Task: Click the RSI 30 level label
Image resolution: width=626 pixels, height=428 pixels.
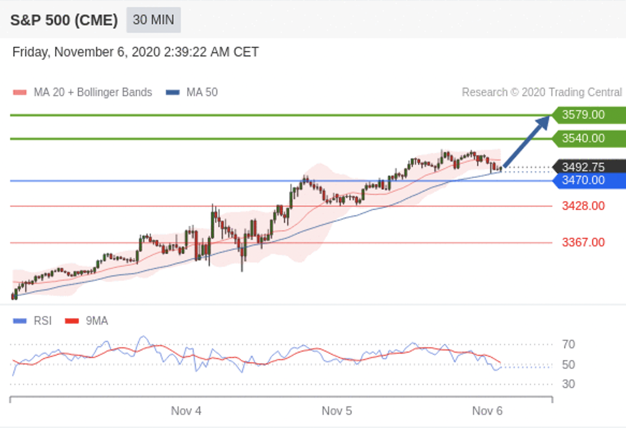Action: click(568, 384)
